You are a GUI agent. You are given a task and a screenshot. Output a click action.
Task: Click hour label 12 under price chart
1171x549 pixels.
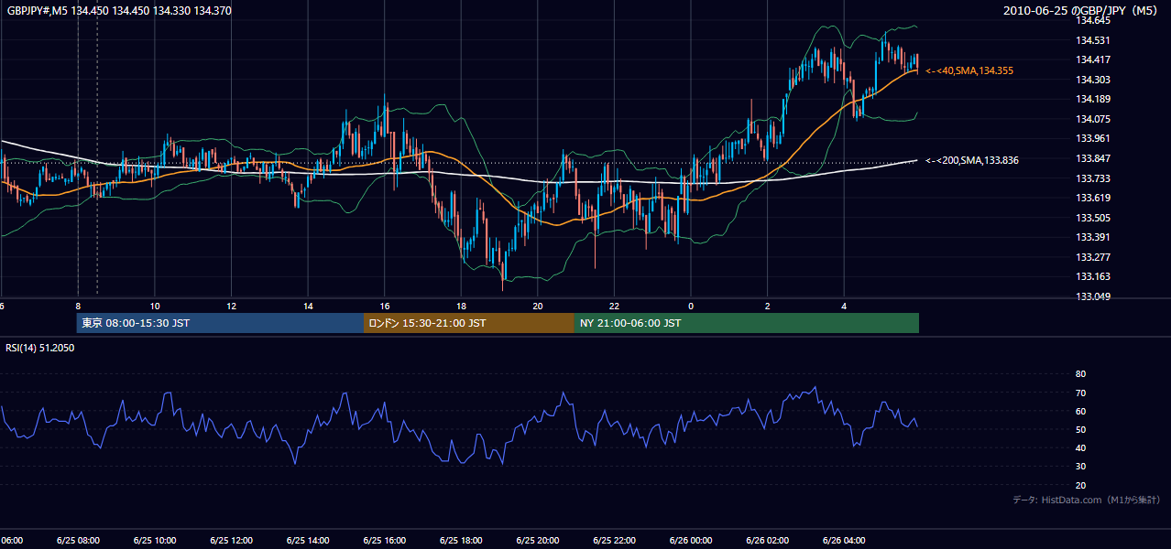pos(232,307)
